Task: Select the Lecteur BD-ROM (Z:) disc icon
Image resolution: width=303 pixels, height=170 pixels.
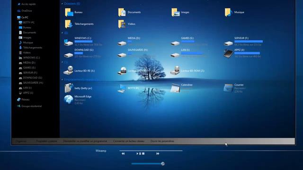Action: pyautogui.click(x=175, y=70)
